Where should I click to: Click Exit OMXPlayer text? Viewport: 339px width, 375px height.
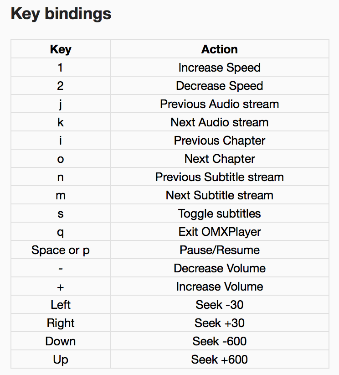[x=219, y=232]
